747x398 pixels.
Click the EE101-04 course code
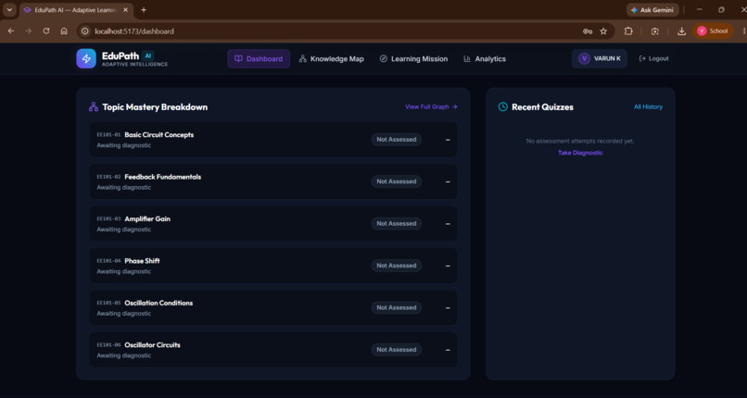108,261
